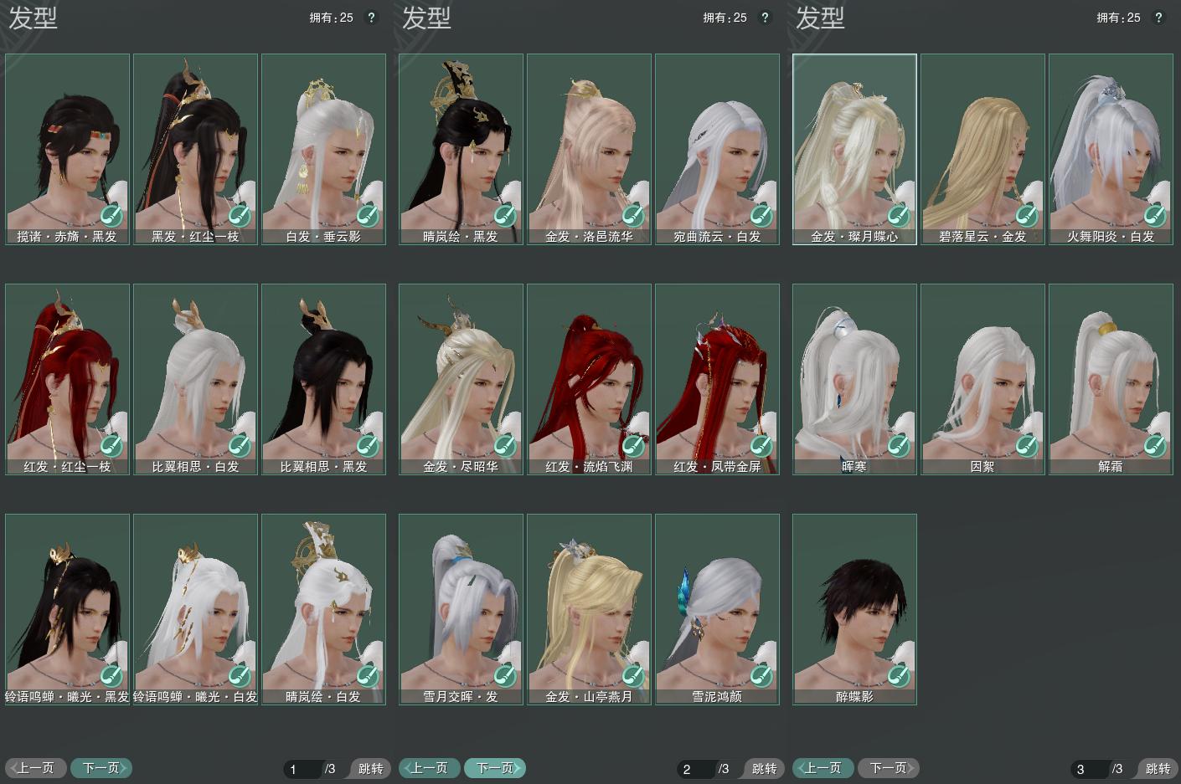Open help question mark in page 2 panel
1181x784 pixels.
coord(765,18)
